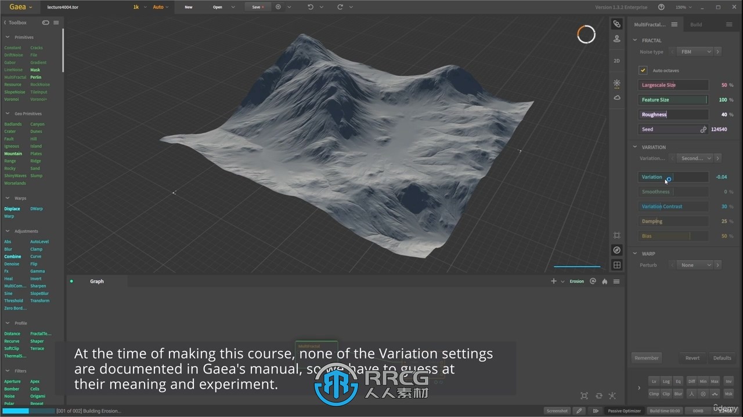Toggle the Eq post-process button

click(678, 381)
